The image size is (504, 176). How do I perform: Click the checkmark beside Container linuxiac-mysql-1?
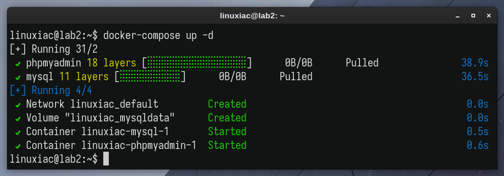click(x=18, y=132)
